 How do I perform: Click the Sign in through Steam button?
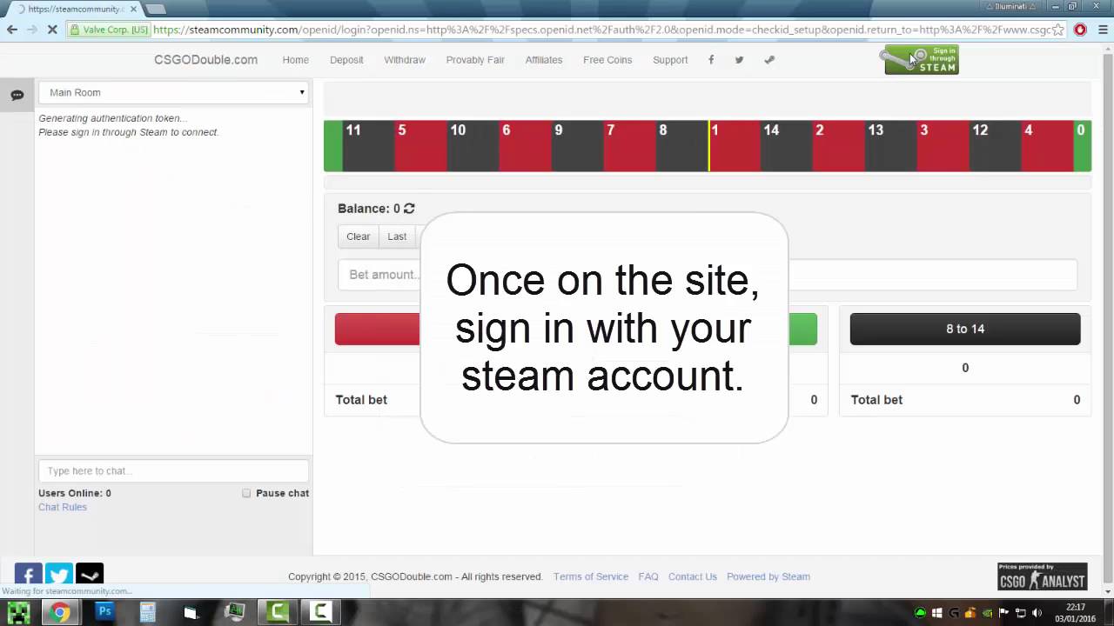pos(922,60)
